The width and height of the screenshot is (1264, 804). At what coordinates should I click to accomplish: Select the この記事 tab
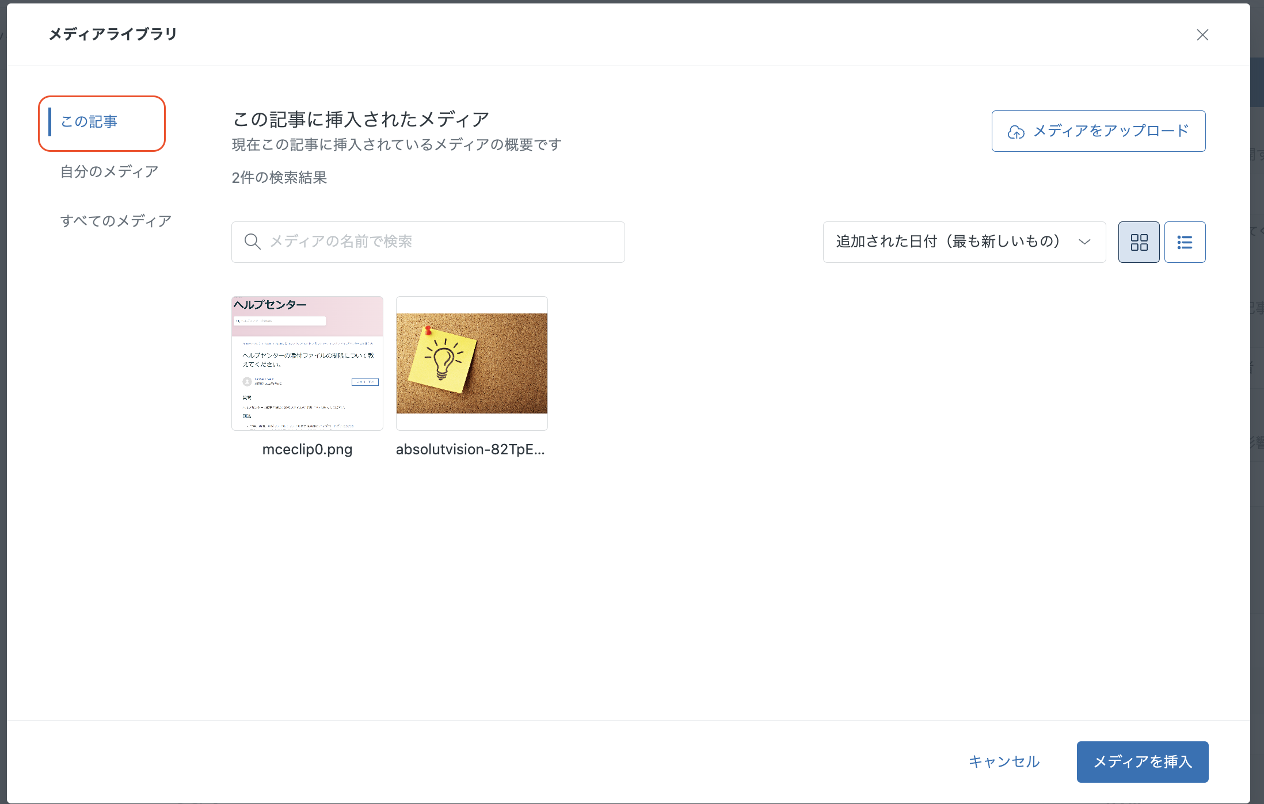click(89, 122)
